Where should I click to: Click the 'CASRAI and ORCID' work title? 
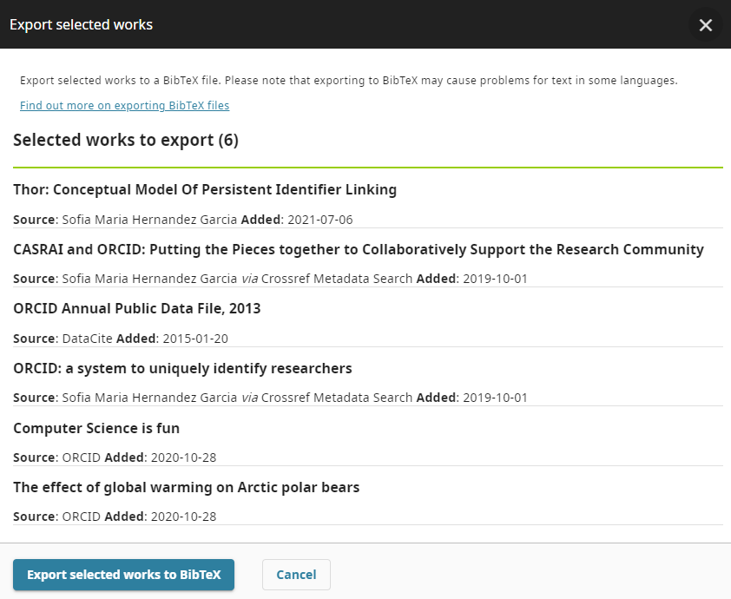358,249
